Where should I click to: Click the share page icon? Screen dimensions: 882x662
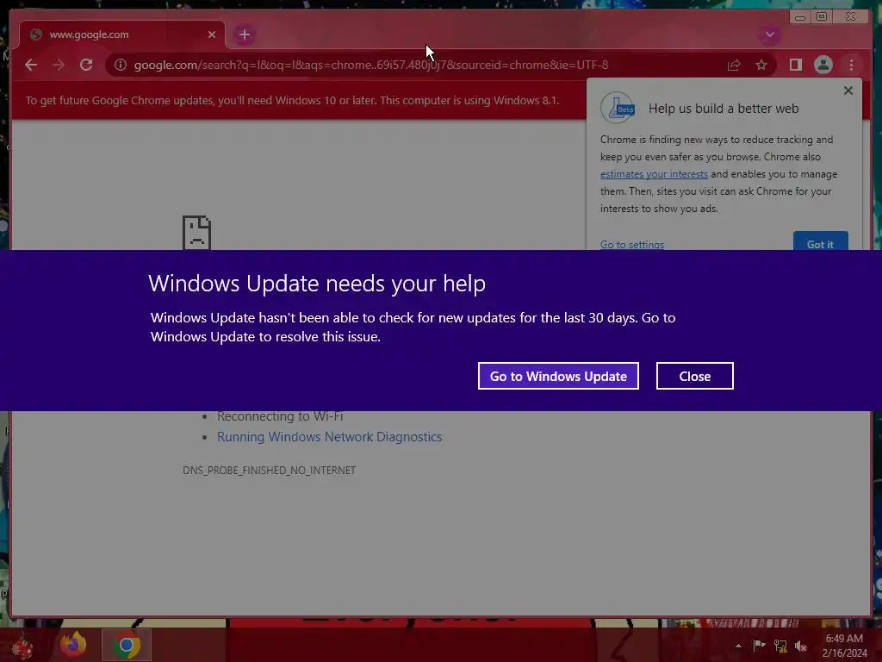click(734, 66)
